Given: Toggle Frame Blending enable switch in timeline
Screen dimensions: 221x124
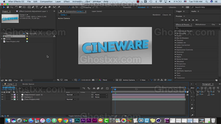Looking at the screenshot, I should [x=98, y=88].
